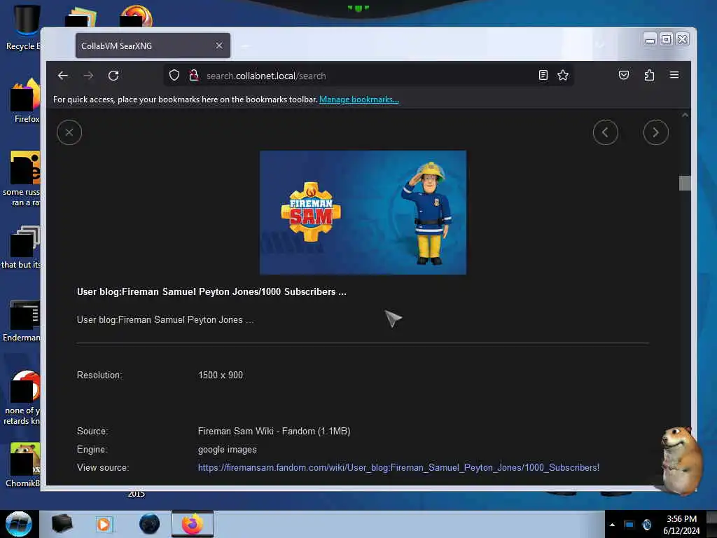717x538 pixels.
Task: Open the network tray icon
Action: tap(629, 525)
